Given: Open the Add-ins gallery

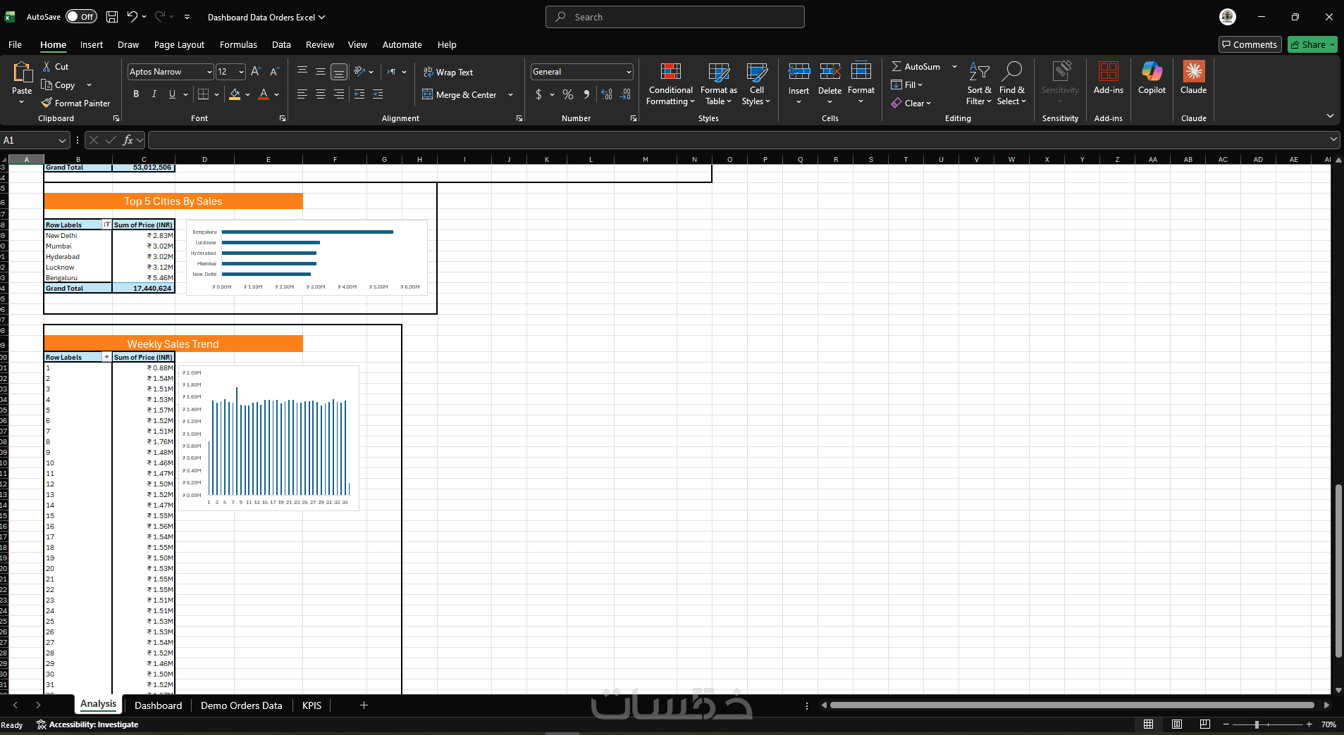Looking at the screenshot, I should [x=1109, y=78].
